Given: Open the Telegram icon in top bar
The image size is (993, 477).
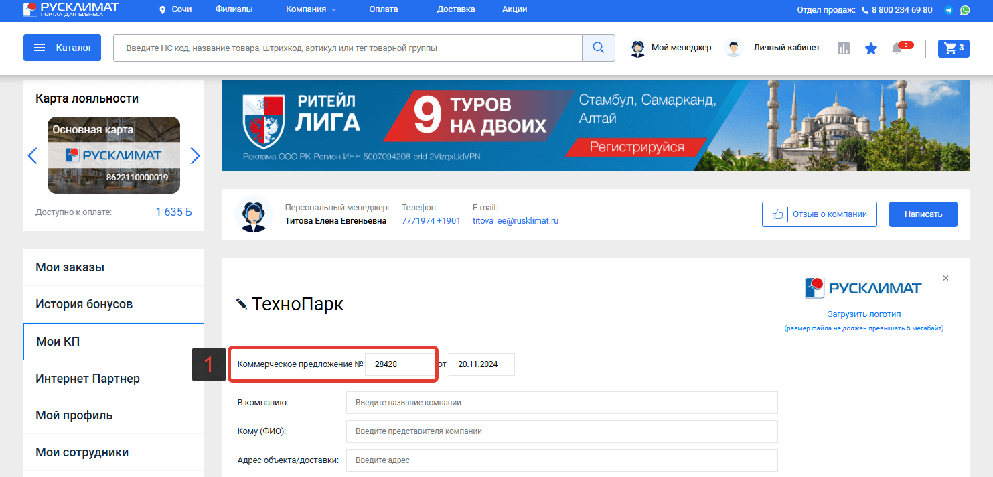Looking at the screenshot, I should (949, 10).
